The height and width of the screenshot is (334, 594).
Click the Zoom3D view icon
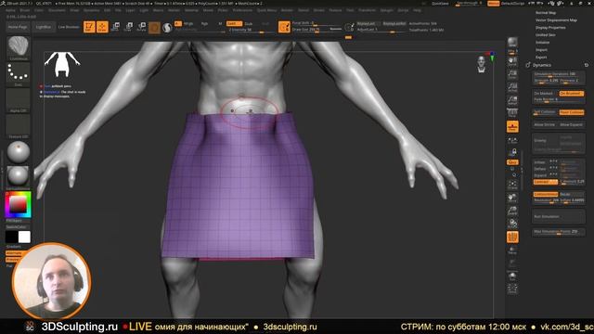pyautogui.click(x=512, y=211)
